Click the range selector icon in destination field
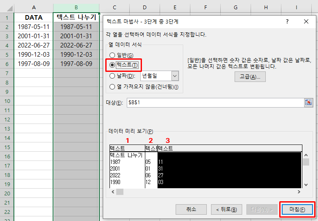 click(308, 103)
